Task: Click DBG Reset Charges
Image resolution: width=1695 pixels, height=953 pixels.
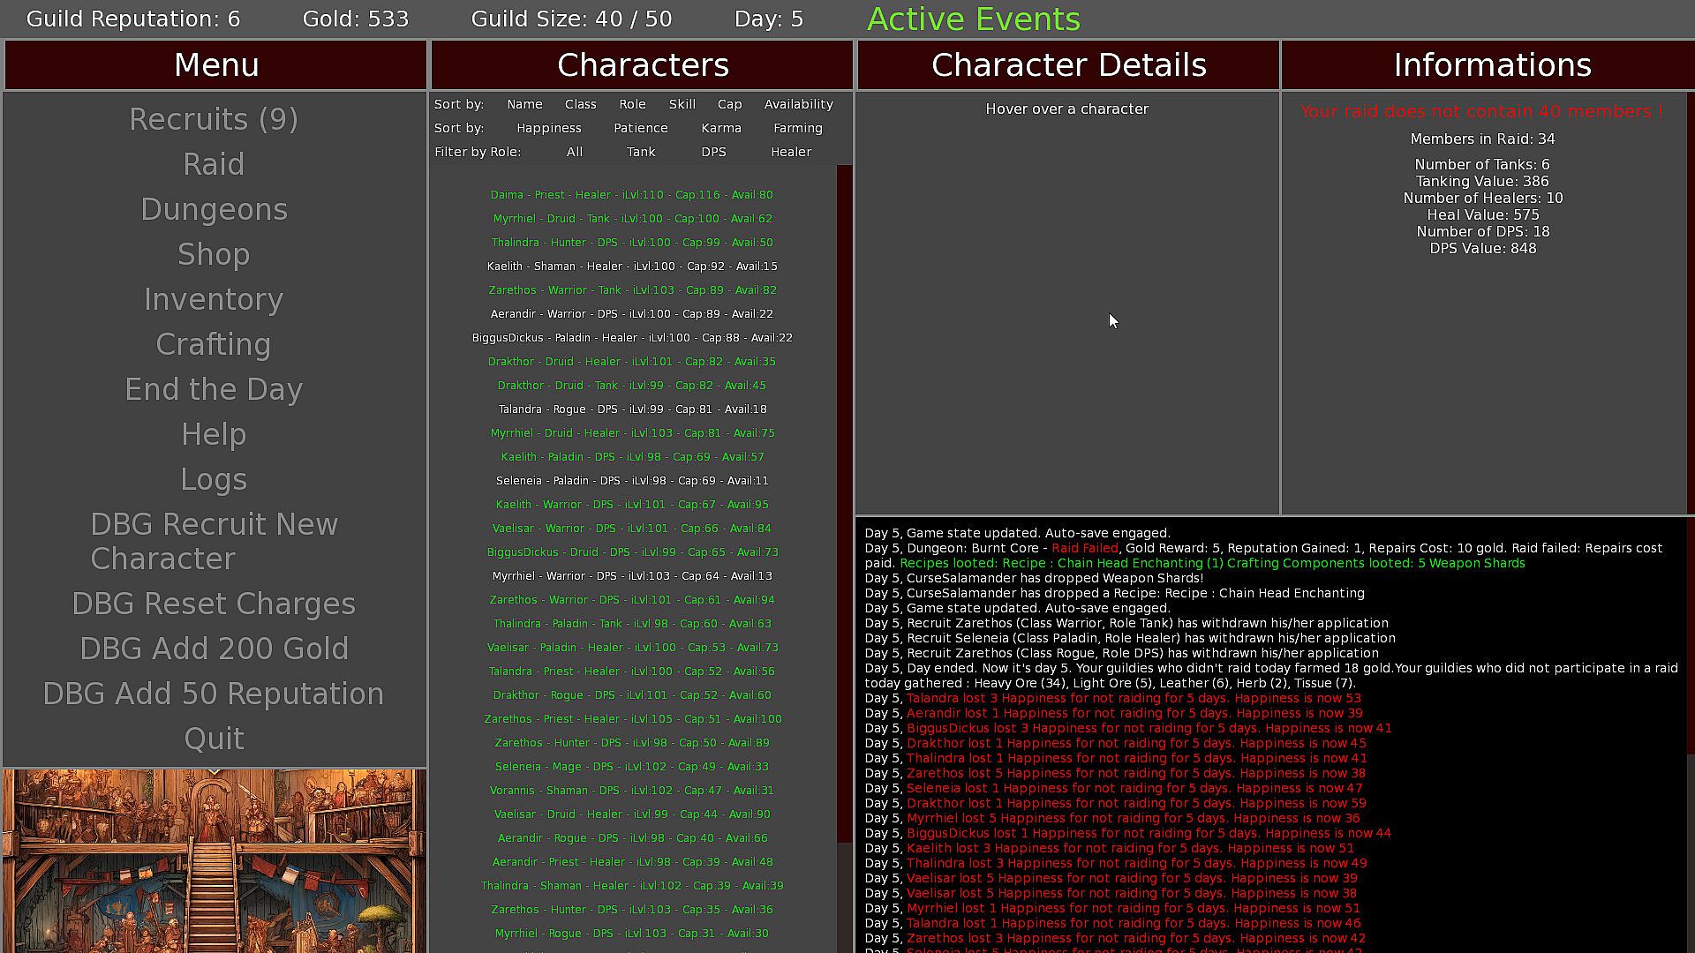Action: [214, 604]
